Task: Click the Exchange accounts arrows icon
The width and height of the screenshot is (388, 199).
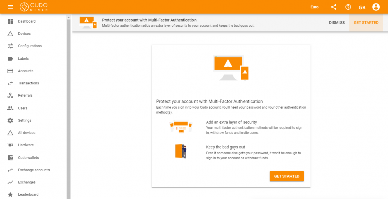Action: pos(10,170)
